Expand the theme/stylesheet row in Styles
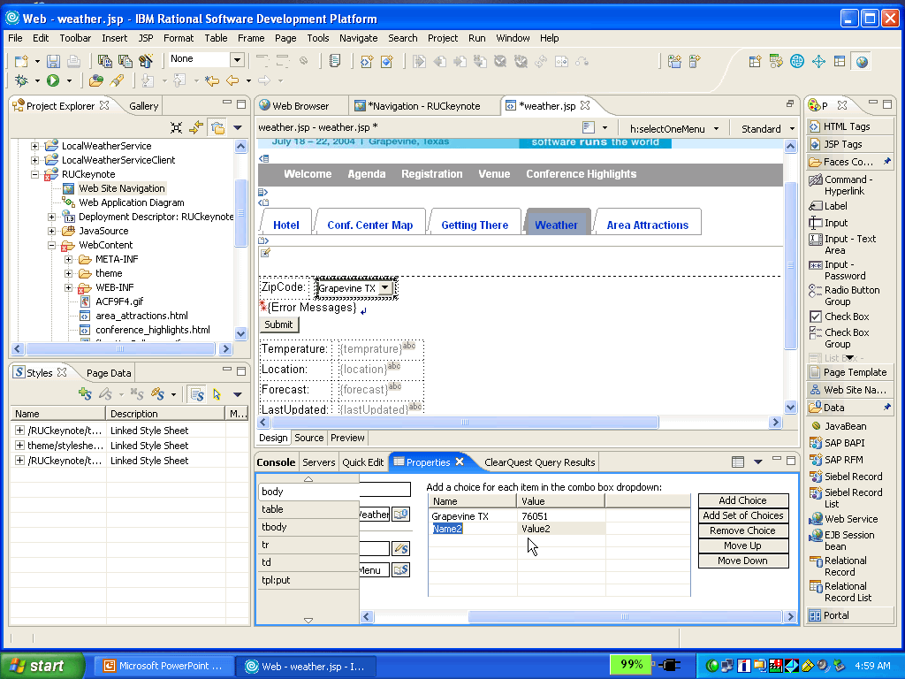This screenshot has height=679, width=905. tap(19, 446)
